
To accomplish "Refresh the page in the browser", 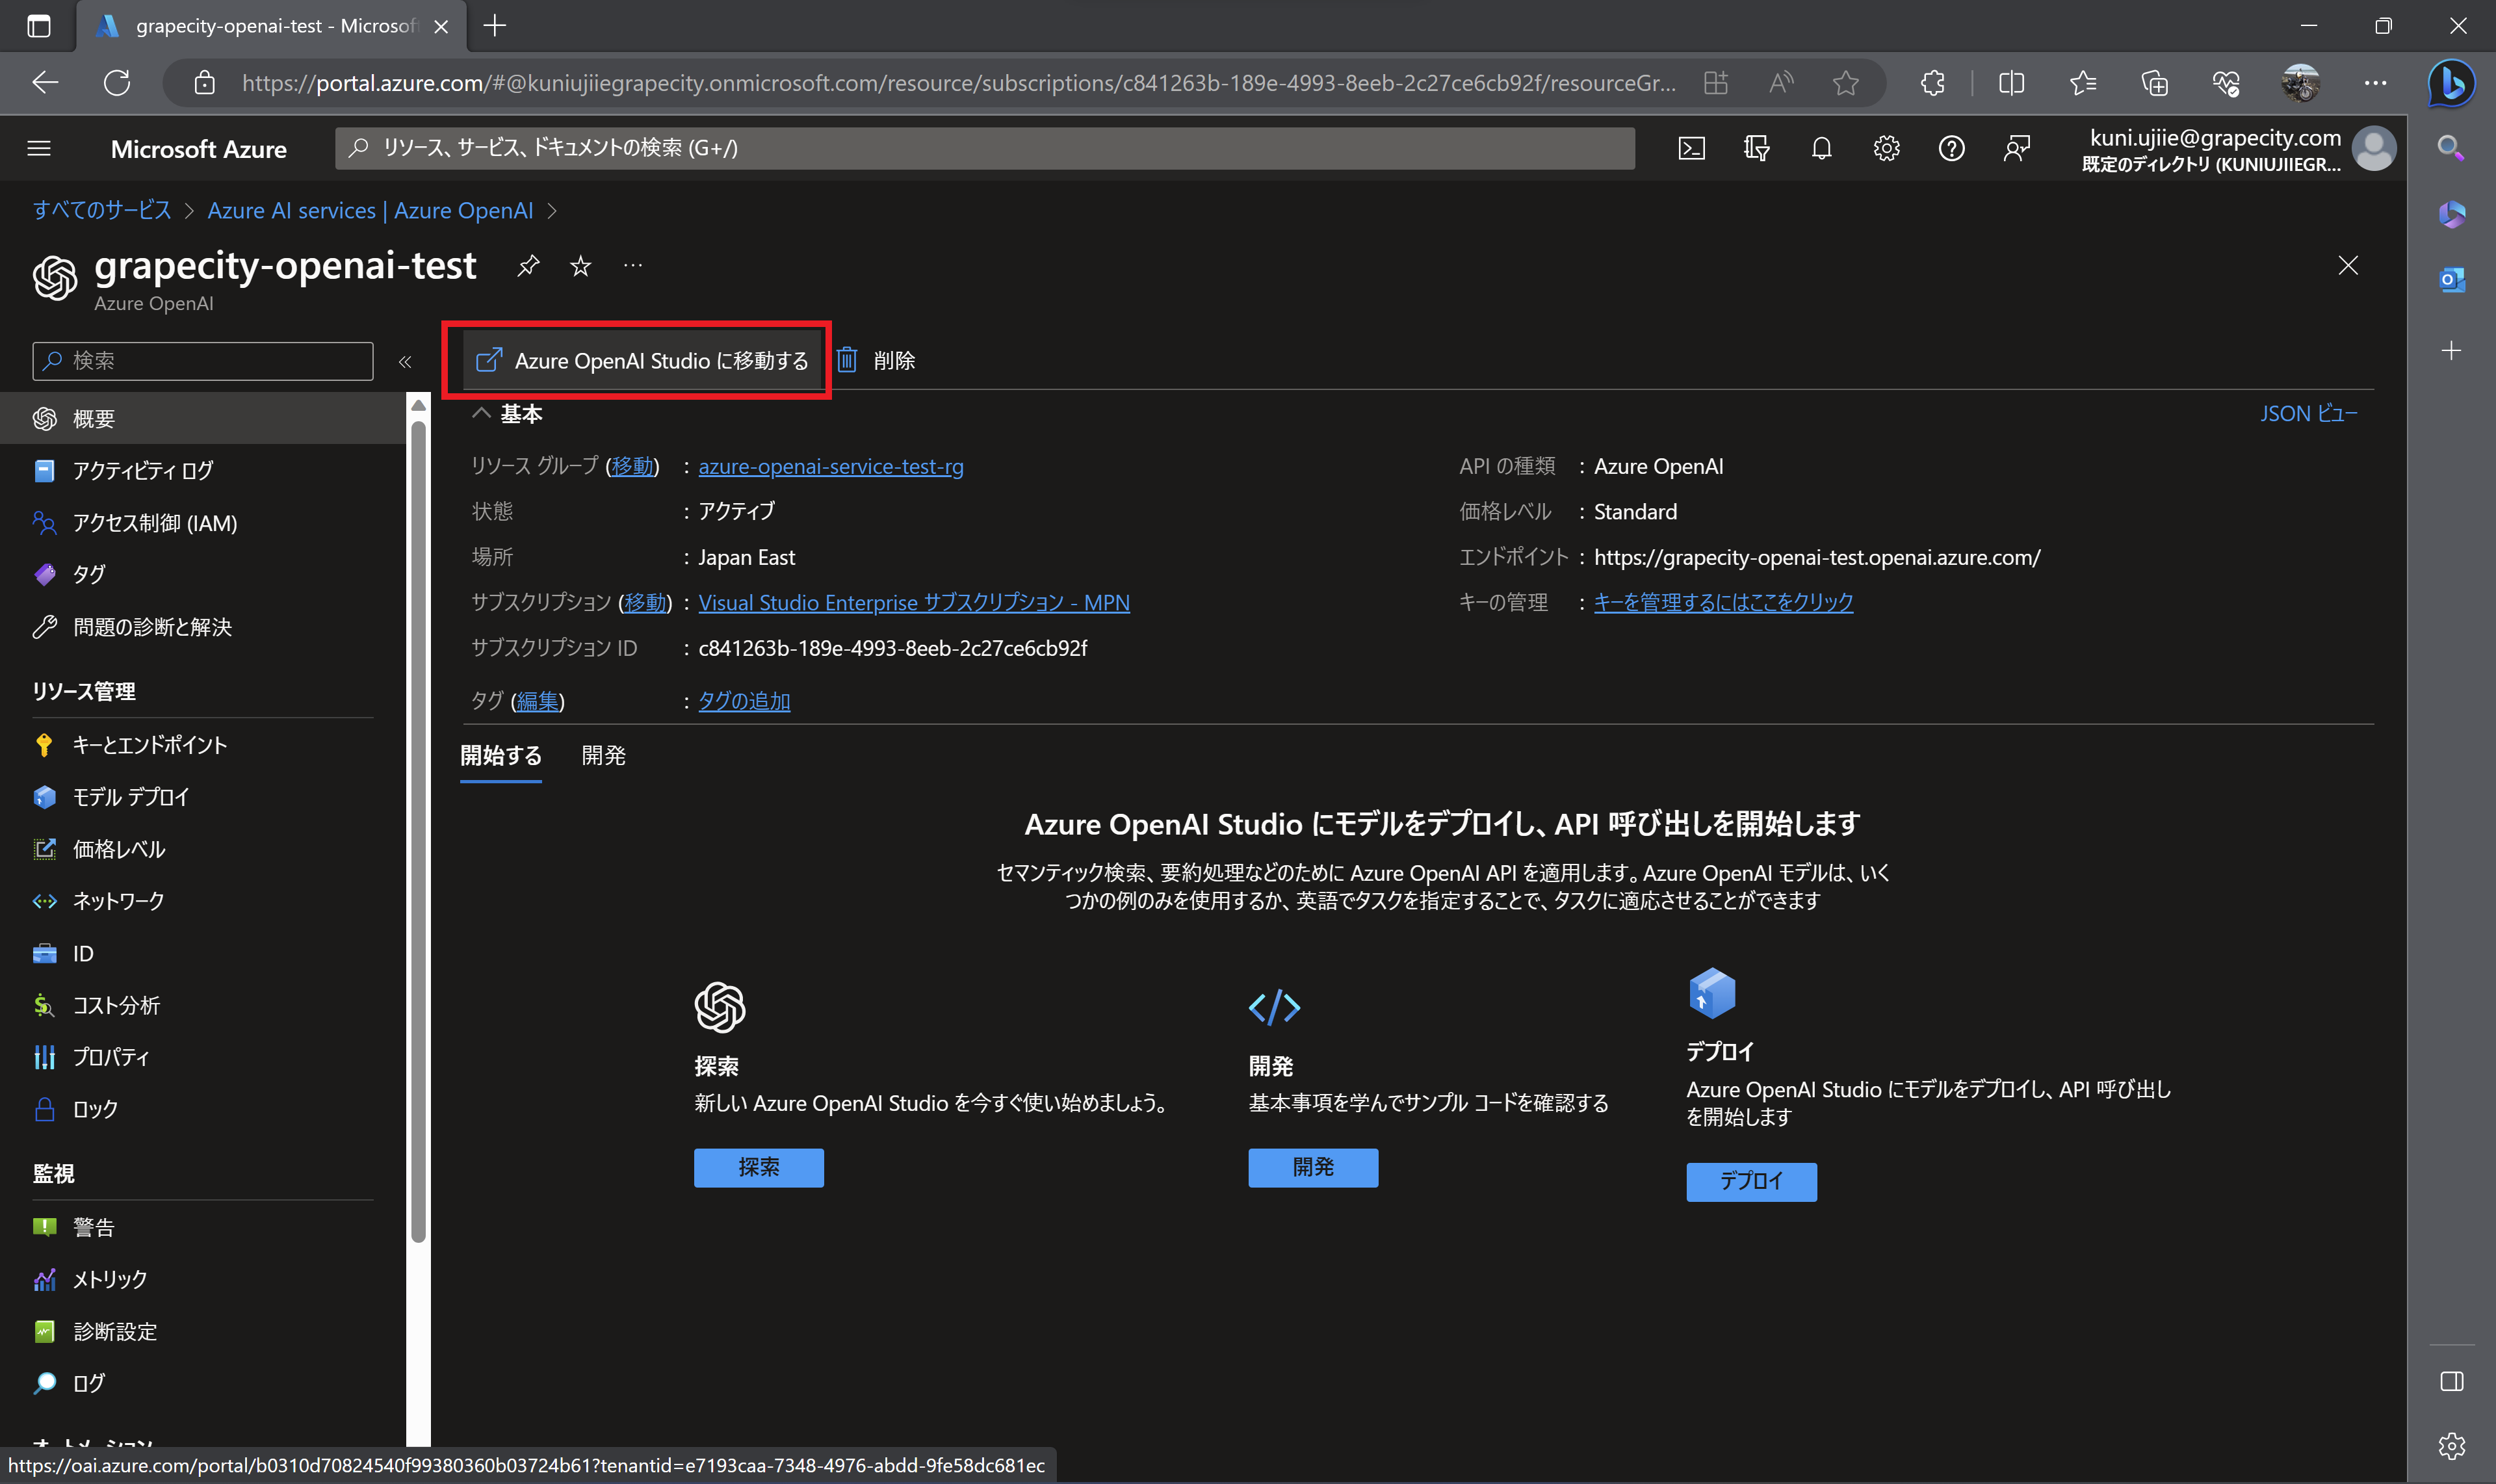I will point(117,82).
